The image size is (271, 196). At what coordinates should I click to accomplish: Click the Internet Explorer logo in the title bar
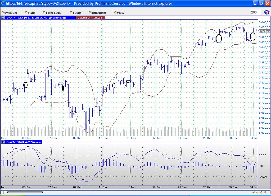point(3,3)
